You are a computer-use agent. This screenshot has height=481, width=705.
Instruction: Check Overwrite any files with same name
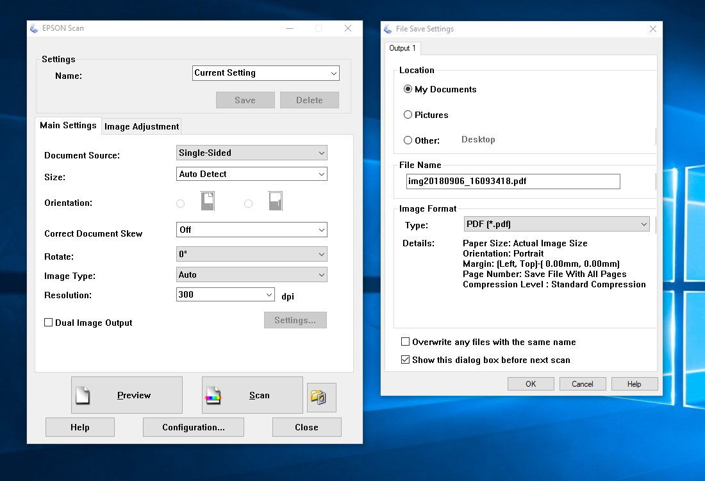tap(405, 342)
